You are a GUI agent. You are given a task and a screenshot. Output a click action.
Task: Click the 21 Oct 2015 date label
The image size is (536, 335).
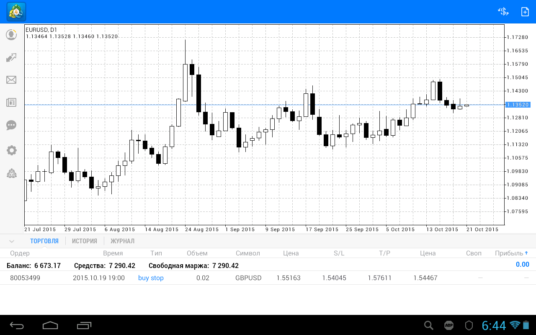(482, 229)
